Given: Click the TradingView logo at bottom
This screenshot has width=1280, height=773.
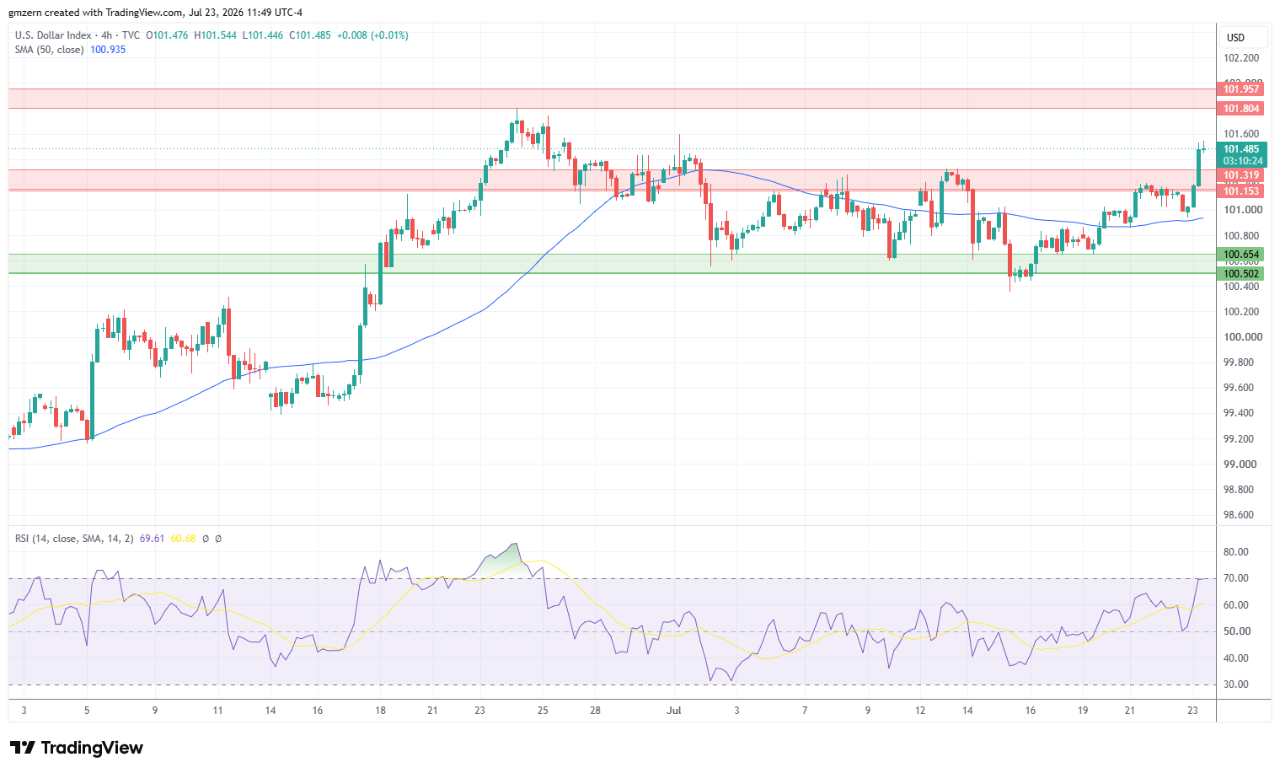Looking at the screenshot, I should [76, 748].
